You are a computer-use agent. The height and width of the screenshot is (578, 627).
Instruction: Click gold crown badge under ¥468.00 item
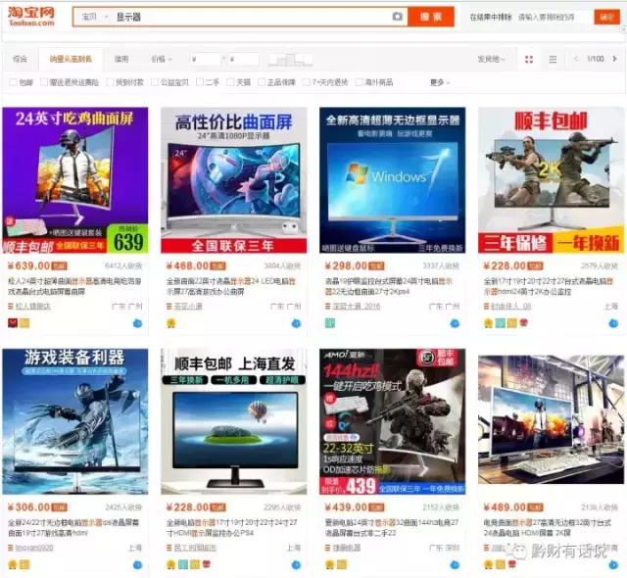[x=171, y=323]
